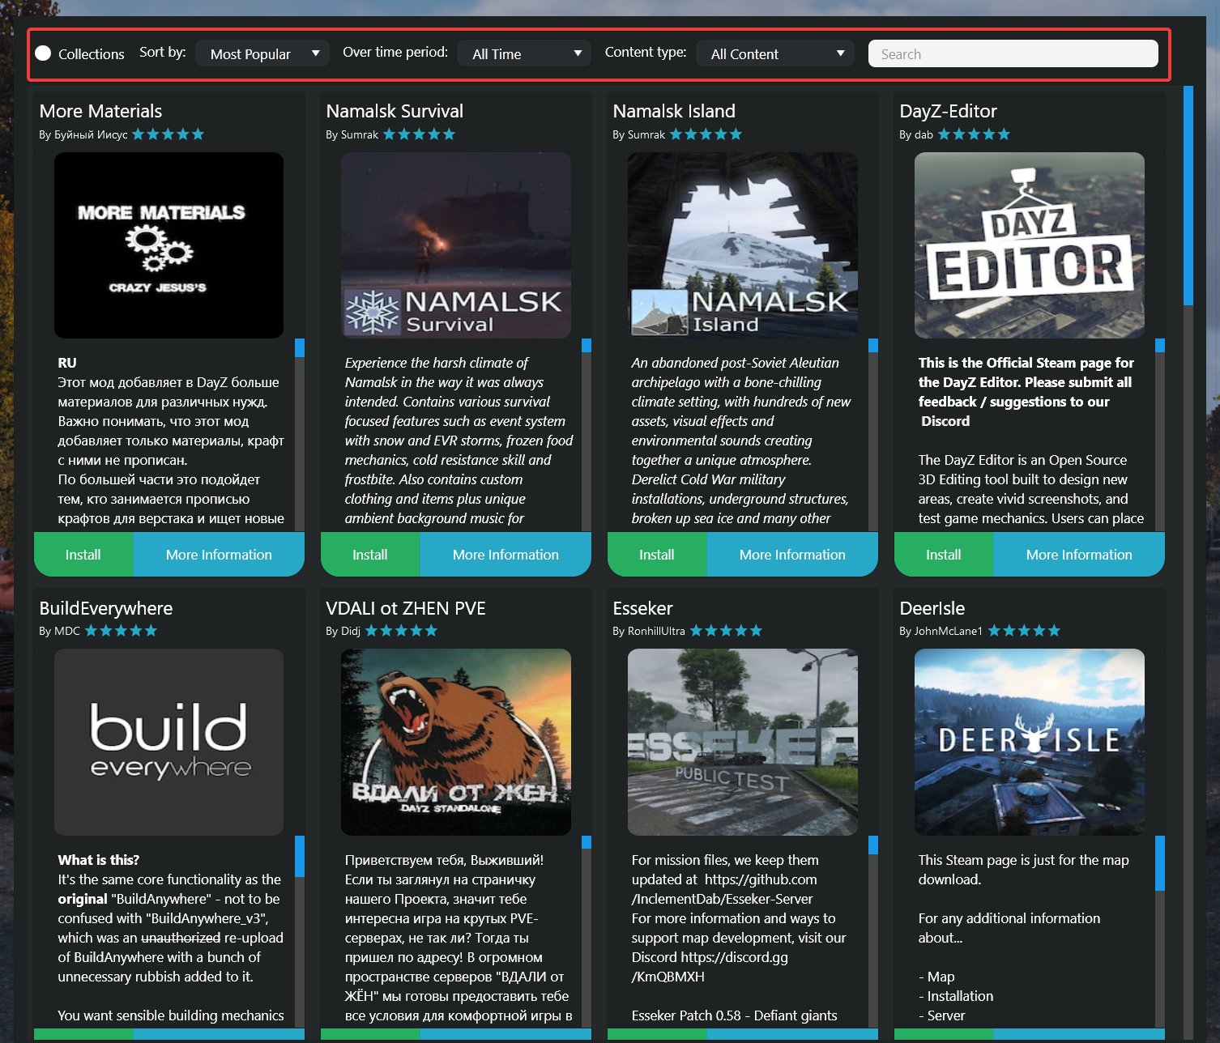
Task: Open the Sort by Most Popular dropdown
Action: (262, 54)
